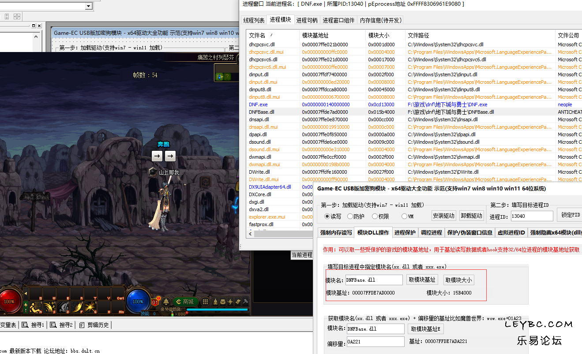Click the 安装驱动 button
Viewport: 582px width, 354px height.
tap(444, 216)
